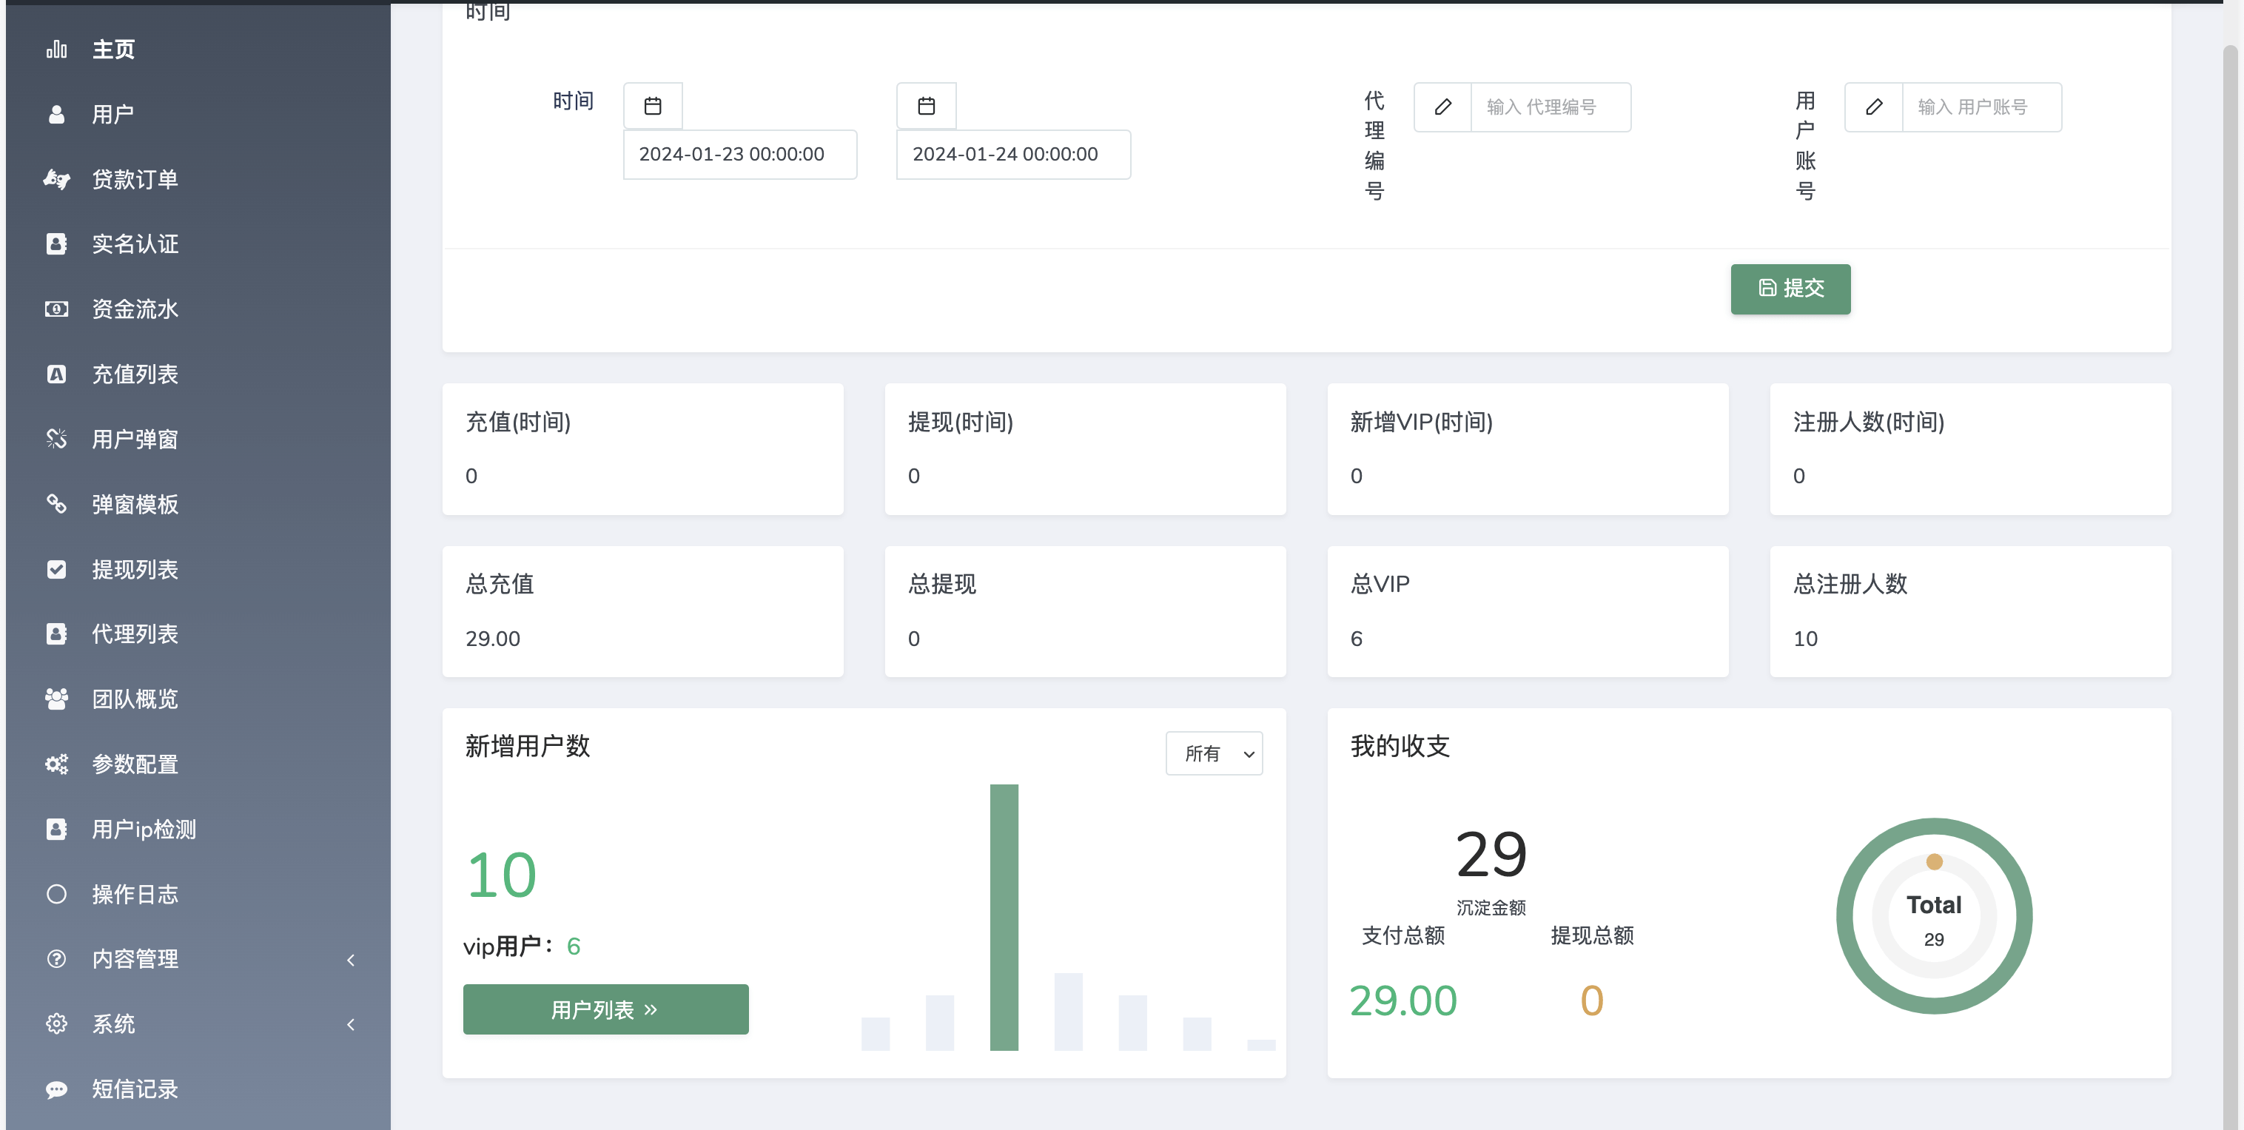The image size is (2244, 1130).
Task: Click the withdrawal list checkmark icon
Action: click(57, 569)
